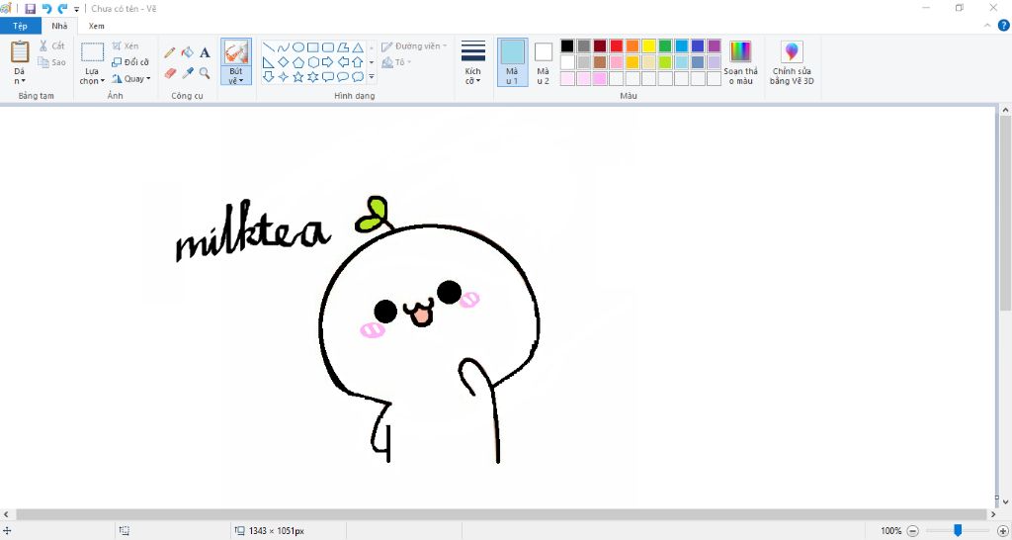The image size is (1012, 540).
Task: Open the Tệp file menu
Action: [20, 26]
